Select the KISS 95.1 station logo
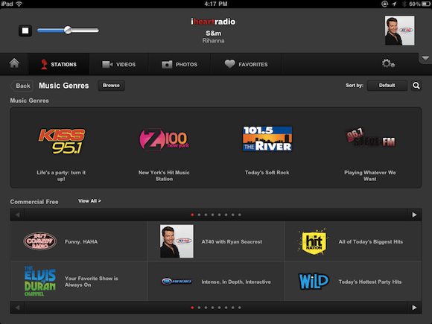The width and height of the screenshot is (432, 324). pos(62,141)
